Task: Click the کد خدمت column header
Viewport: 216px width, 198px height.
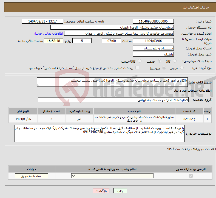Action: pos(189,111)
